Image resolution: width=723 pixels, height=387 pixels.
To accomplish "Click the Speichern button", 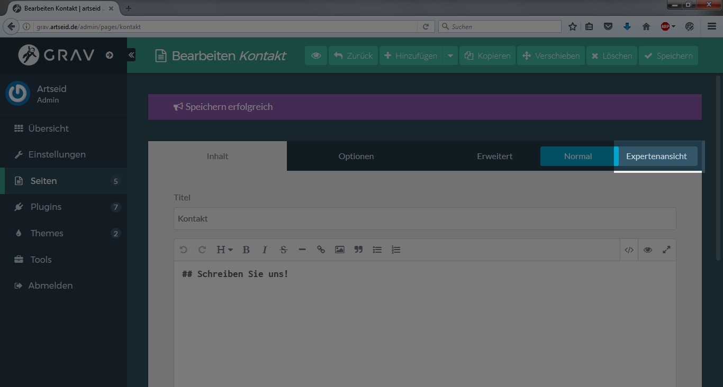I will pos(668,56).
